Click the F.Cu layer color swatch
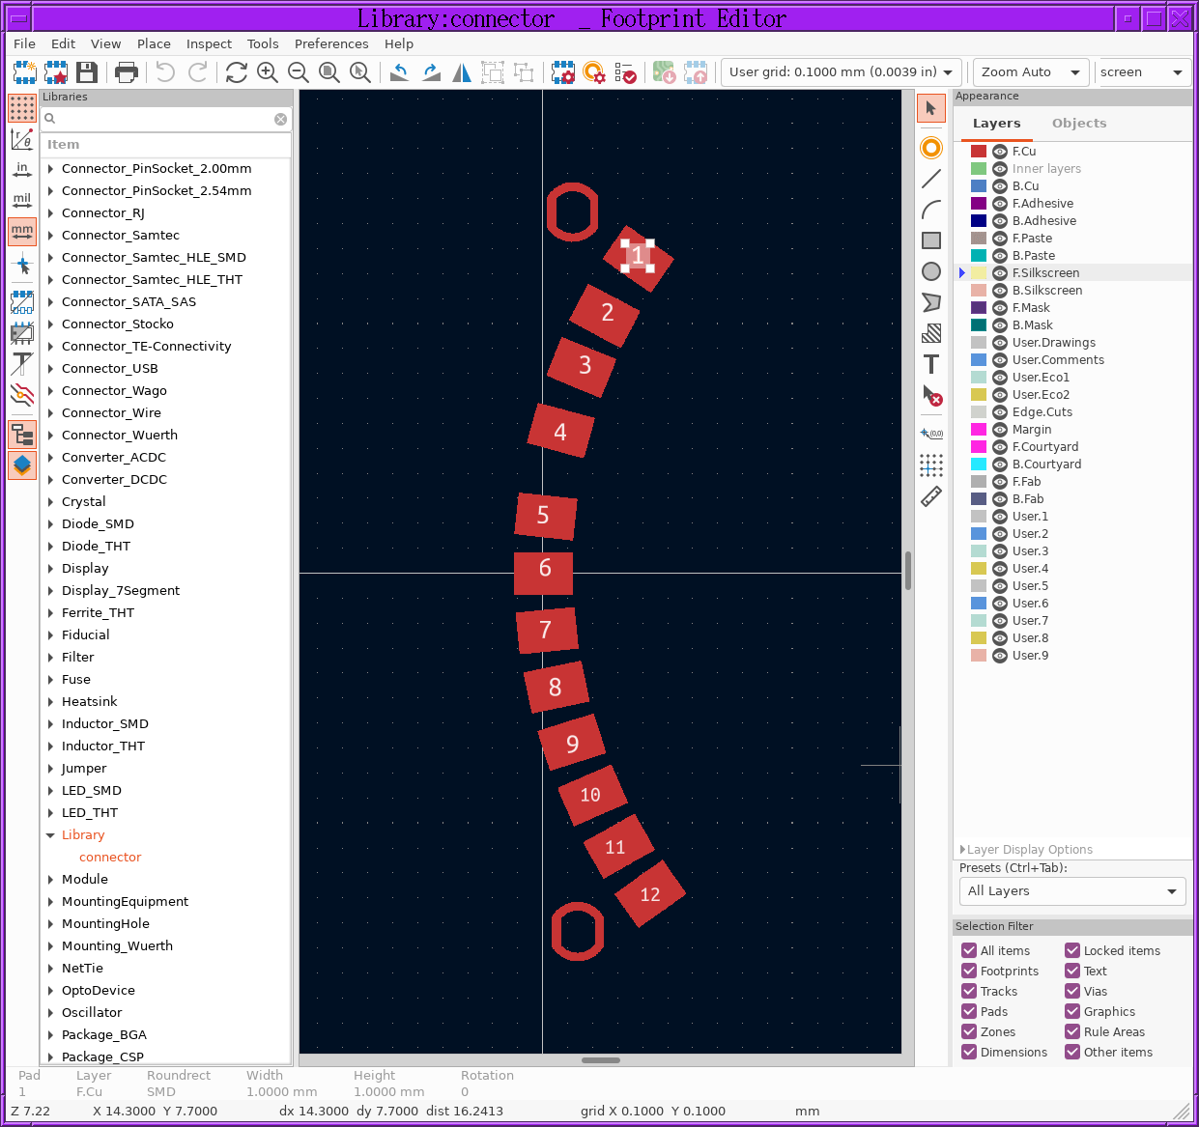The height and width of the screenshot is (1127, 1199). click(x=978, y=151)
